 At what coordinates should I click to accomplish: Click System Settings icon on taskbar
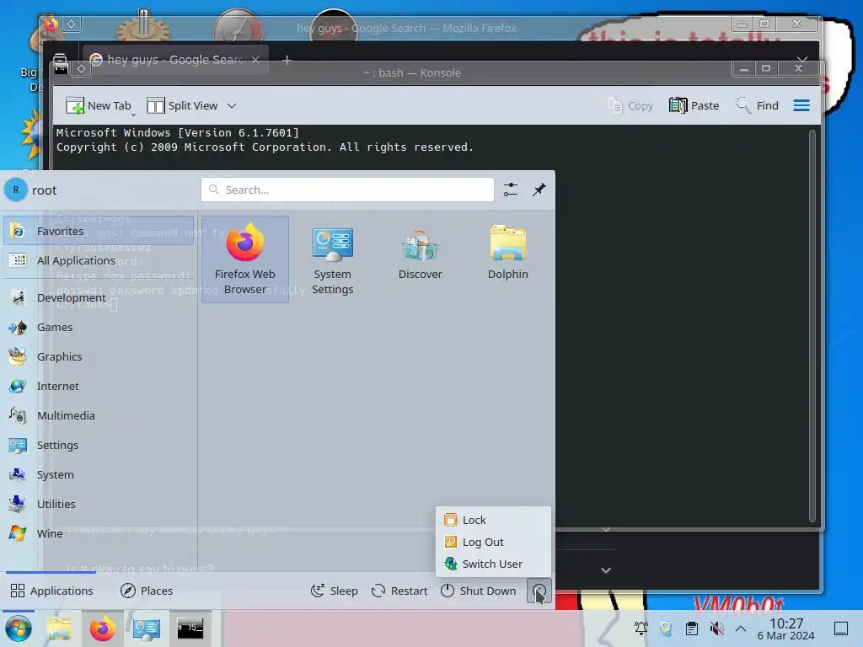tap(146, 628)
